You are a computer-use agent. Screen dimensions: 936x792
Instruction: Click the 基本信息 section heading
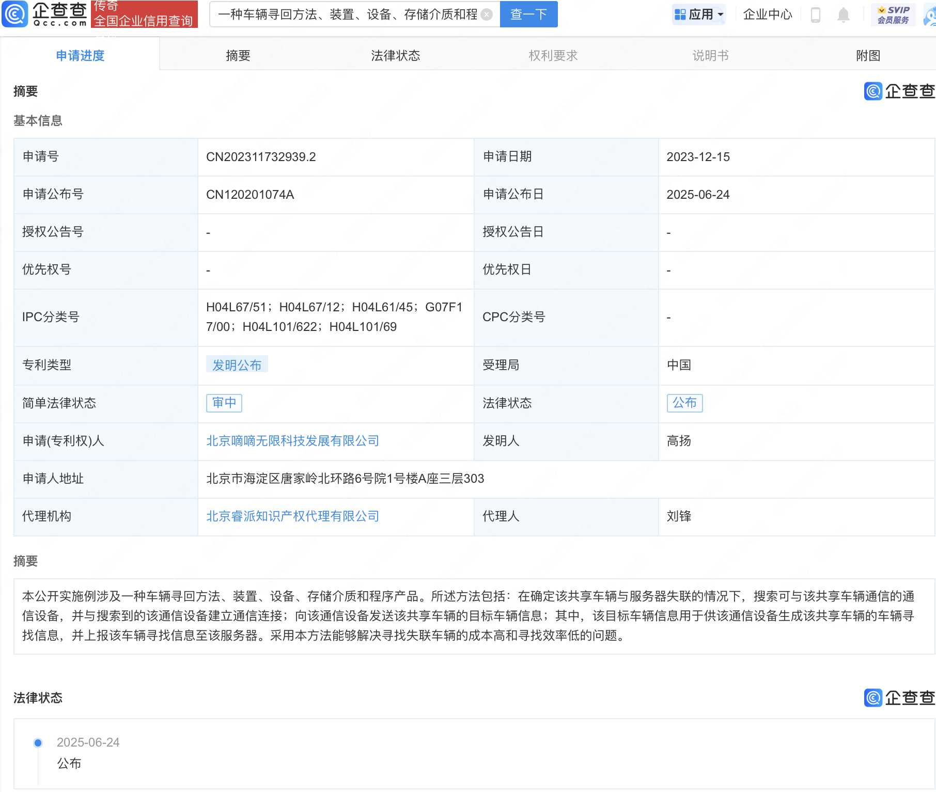pos(38,120)
